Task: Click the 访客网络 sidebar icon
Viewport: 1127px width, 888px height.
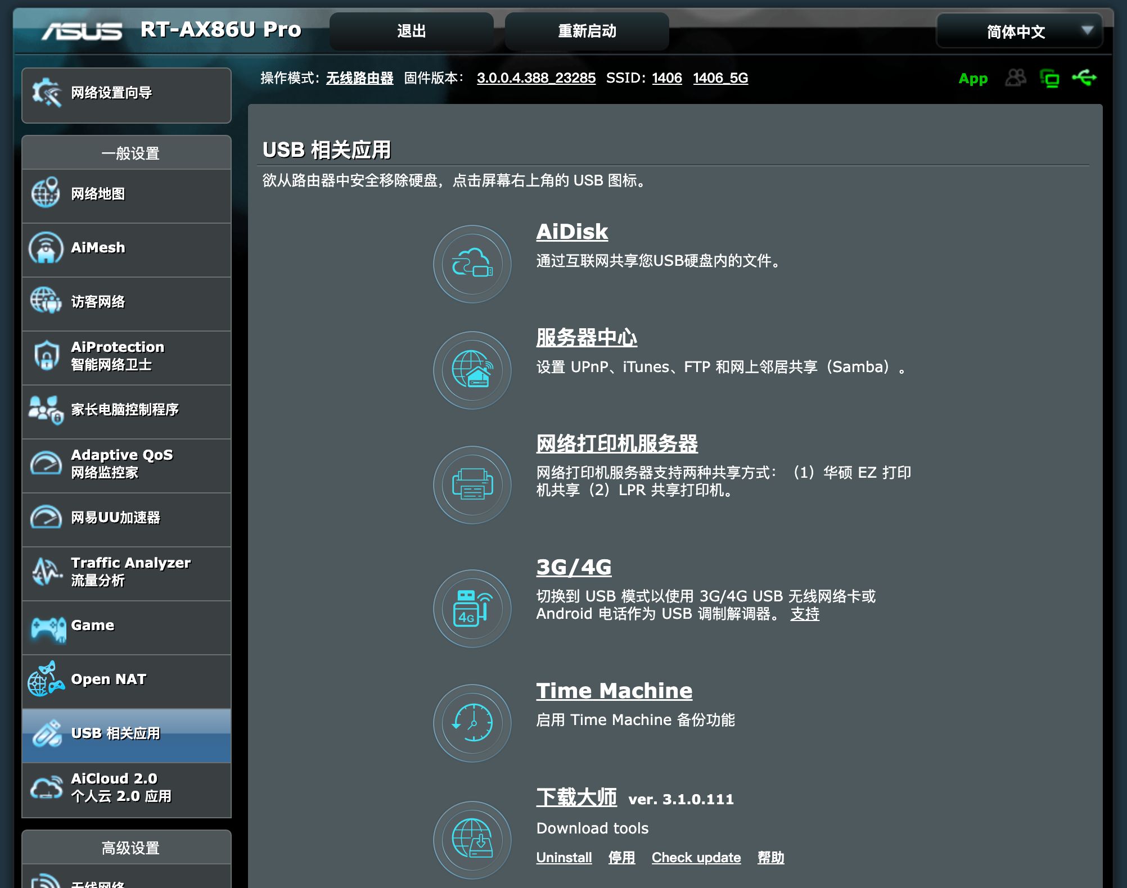Action: [x=46, y=300]
